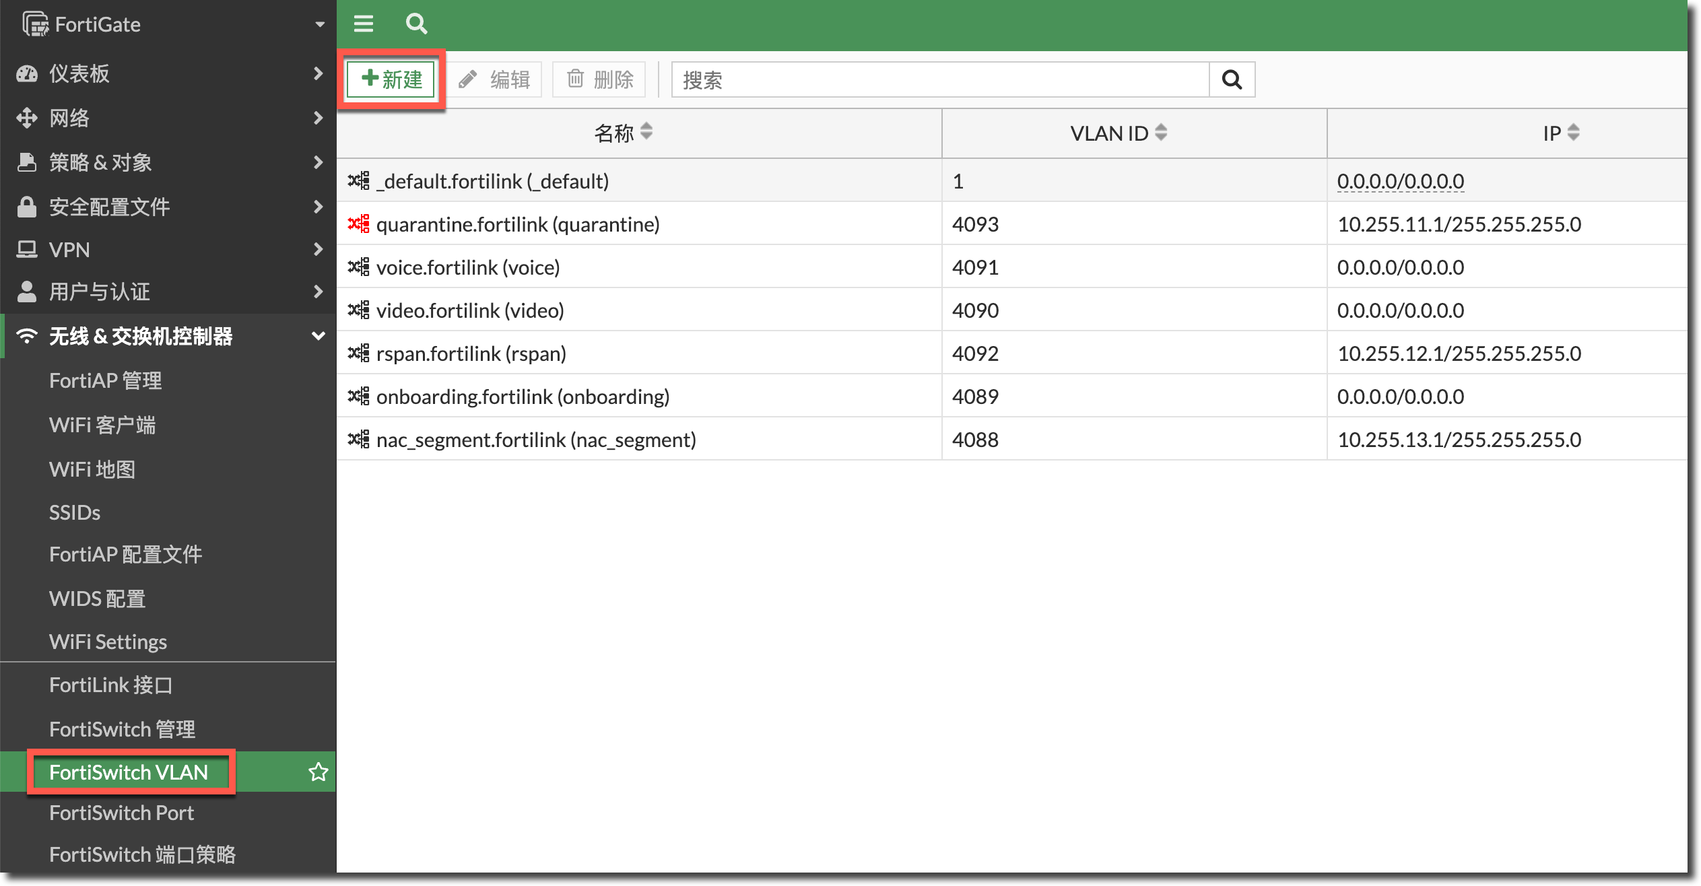Click the nac_segment VLAN interface icon
Screen dimensions: 1701x886
[x=358, y=440]
